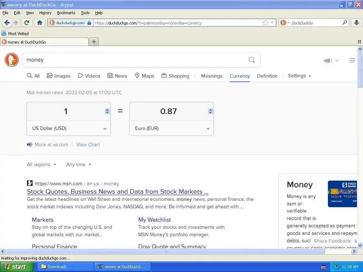The height and width of the screenshot is (272, 363).
Task: Open the Tools menu
Action: (85, 13)
